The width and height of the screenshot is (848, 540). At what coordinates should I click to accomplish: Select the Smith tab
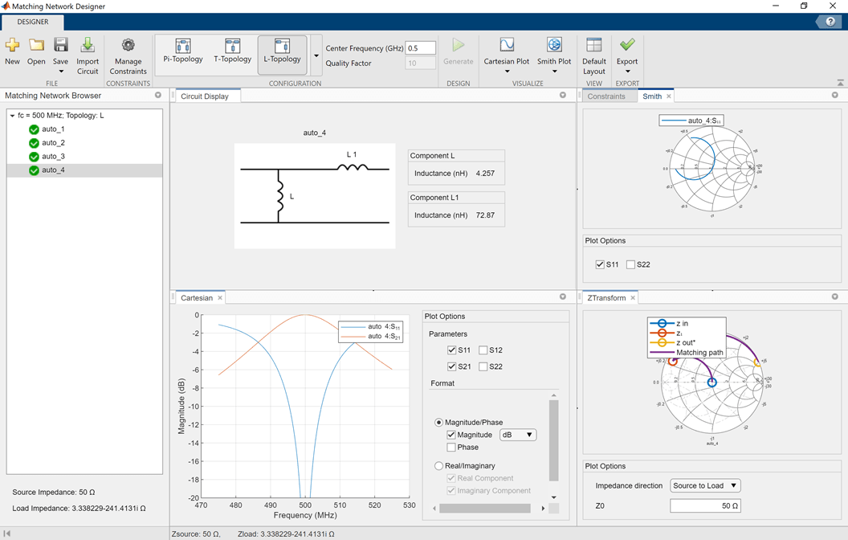coord(652,96)
